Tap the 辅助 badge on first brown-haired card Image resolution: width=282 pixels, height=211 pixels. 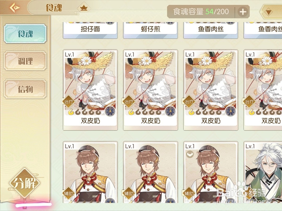[x=69, y=193]
